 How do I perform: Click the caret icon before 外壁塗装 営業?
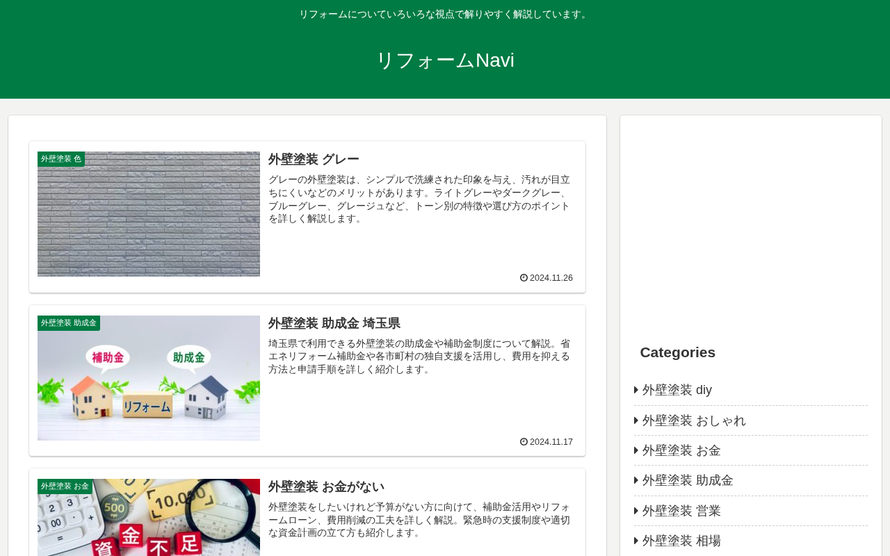(x=636, y=511)
